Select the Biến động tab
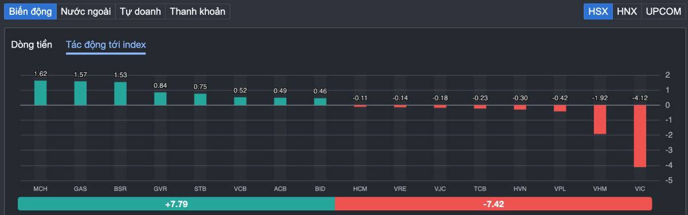Viewport: 688px width, 215px height. [30, 11]
